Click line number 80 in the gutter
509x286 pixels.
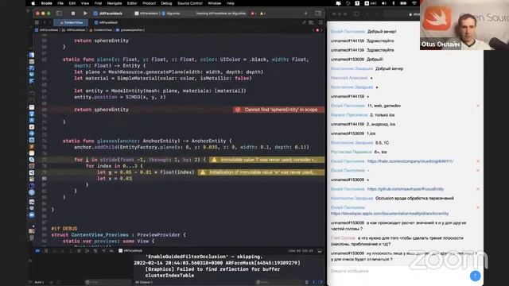pos(45,178)
